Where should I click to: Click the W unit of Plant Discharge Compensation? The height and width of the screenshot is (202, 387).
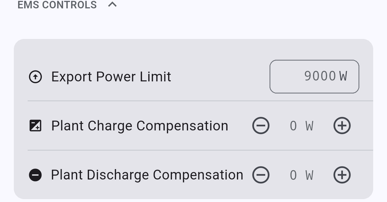point(309,175)
